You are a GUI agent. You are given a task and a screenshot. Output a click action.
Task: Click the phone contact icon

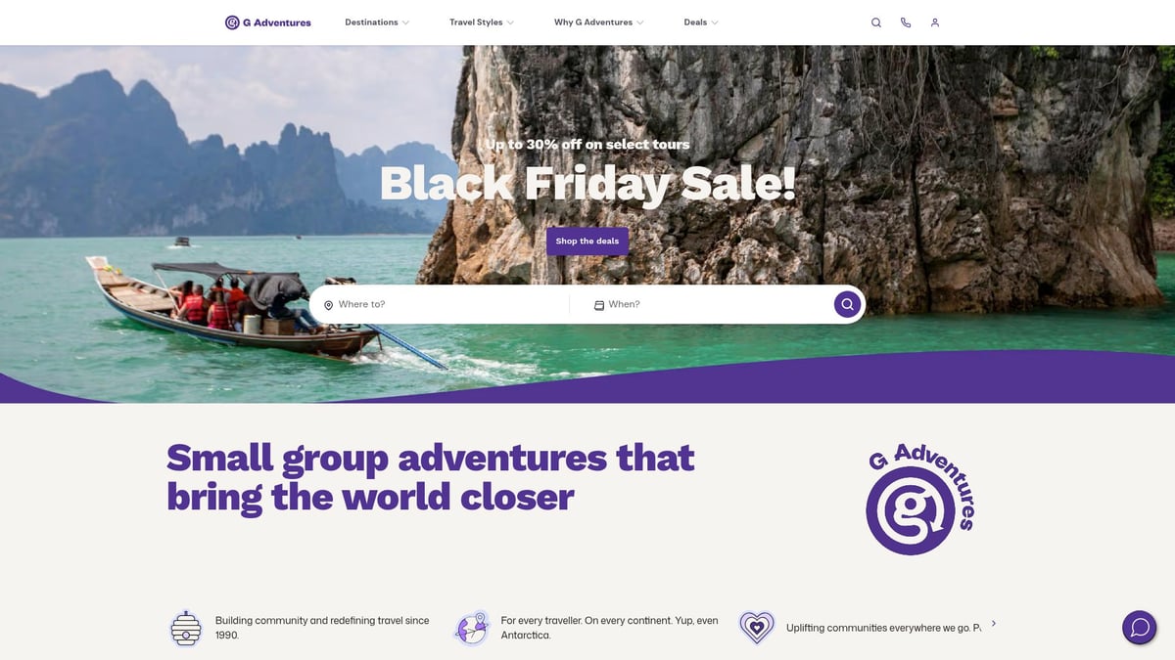[906, 22]
